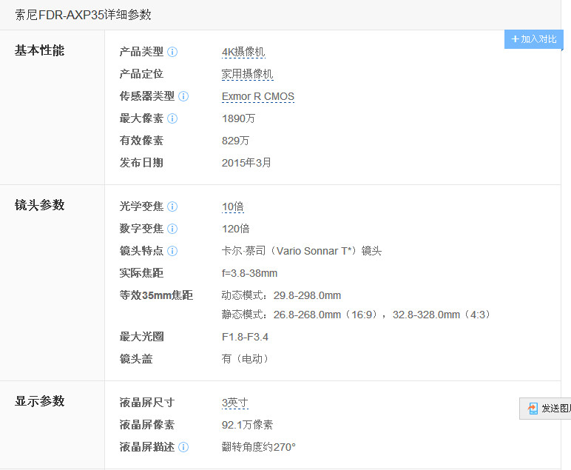Select 动态模式 29.8-298.0mm text

281,295
